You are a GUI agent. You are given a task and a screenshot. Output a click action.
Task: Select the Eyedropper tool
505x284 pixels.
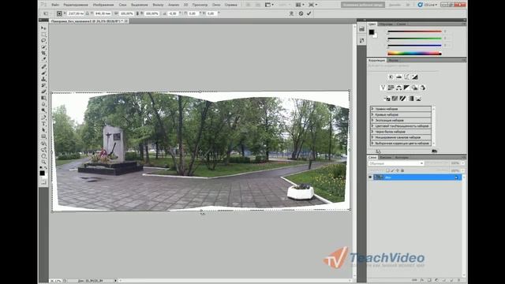click(x=43, y=60)
